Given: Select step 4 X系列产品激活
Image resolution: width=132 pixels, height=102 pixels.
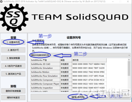Looking at the screenshot, I should tap(13, 66).
